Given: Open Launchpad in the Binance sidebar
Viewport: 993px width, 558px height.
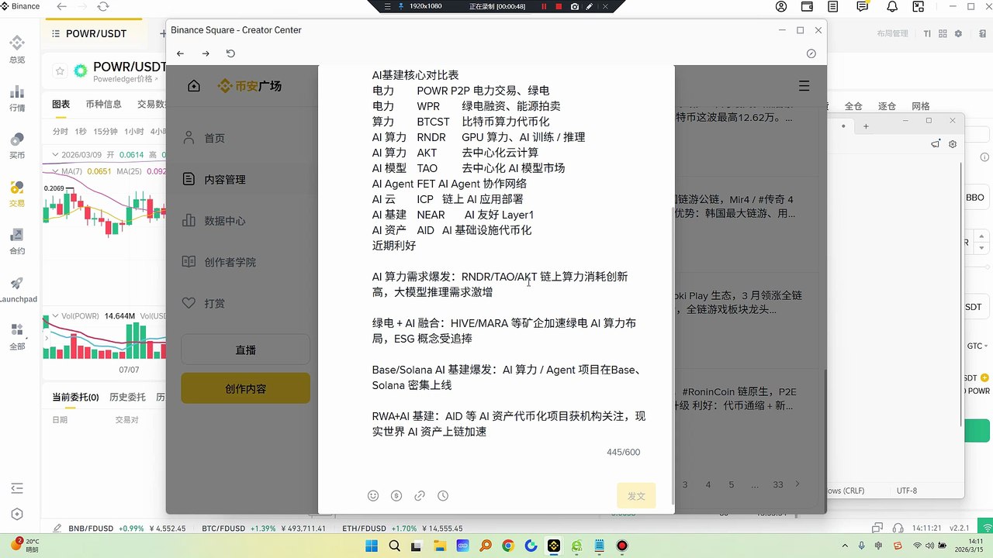Looking at the screenshot, I should click(x=17, y=289).
